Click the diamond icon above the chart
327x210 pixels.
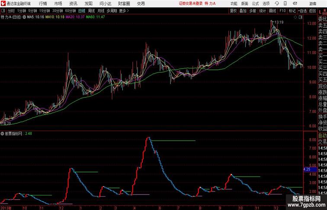[x=295, y=17]
